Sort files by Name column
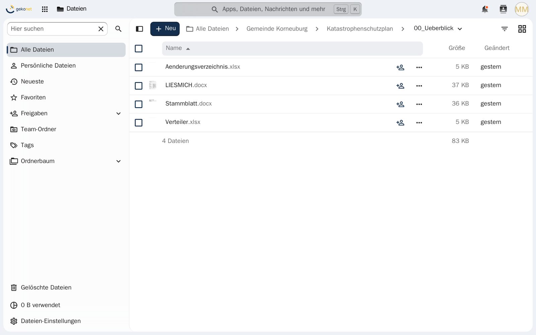The height and width of the screenshot is (335, 536). click(x=292, y=48)
